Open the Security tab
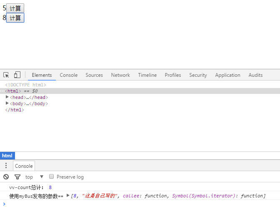Screen dimensions: 280x207 (x=198, y=75)
